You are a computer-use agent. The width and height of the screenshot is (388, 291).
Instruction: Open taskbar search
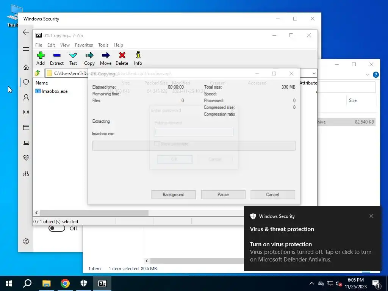point(27,283)
